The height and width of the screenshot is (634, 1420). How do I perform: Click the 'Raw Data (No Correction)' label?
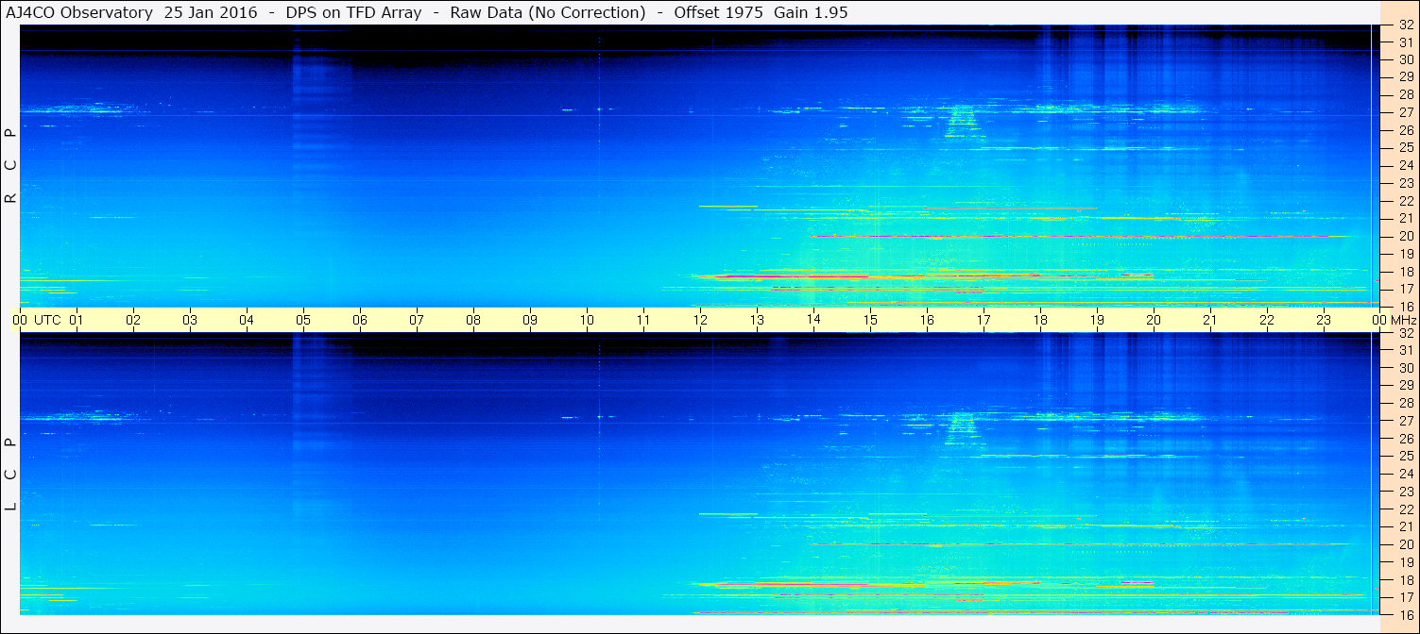(548, 12)
